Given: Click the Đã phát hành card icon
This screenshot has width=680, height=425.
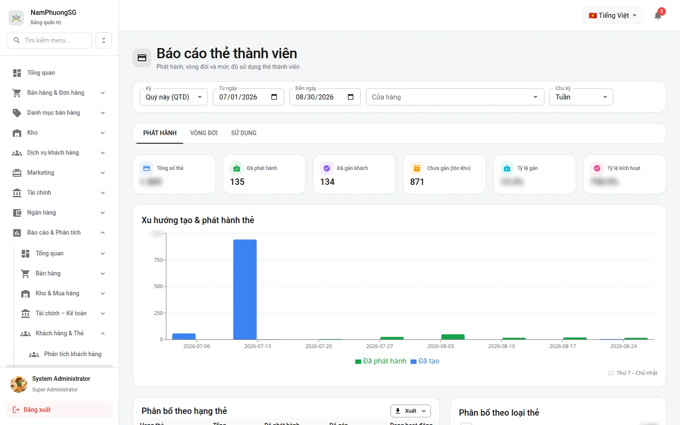Looking at the screenshot, I should 237,168.
